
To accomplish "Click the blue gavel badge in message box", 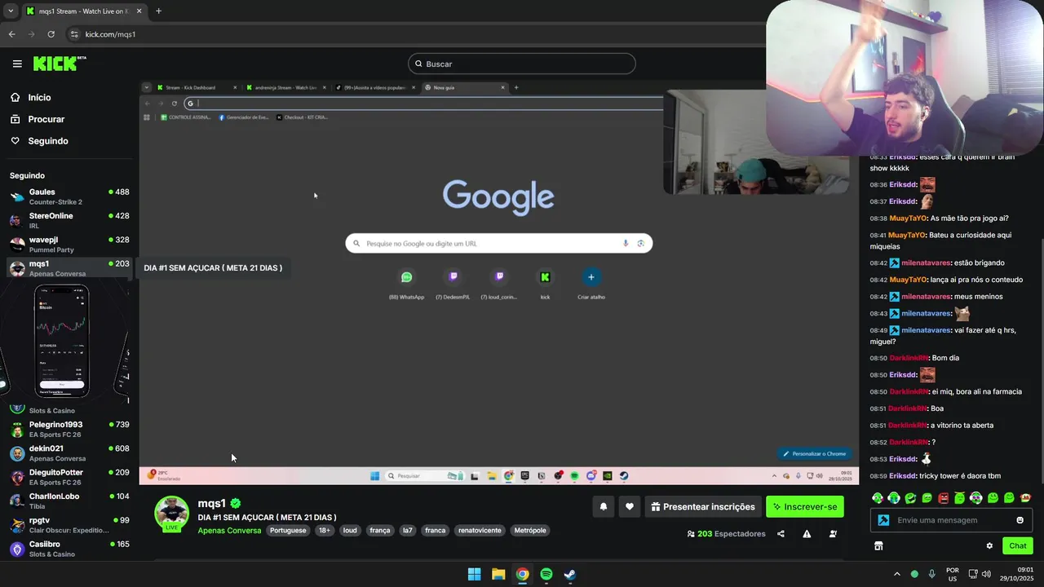I will coord(883,520).
